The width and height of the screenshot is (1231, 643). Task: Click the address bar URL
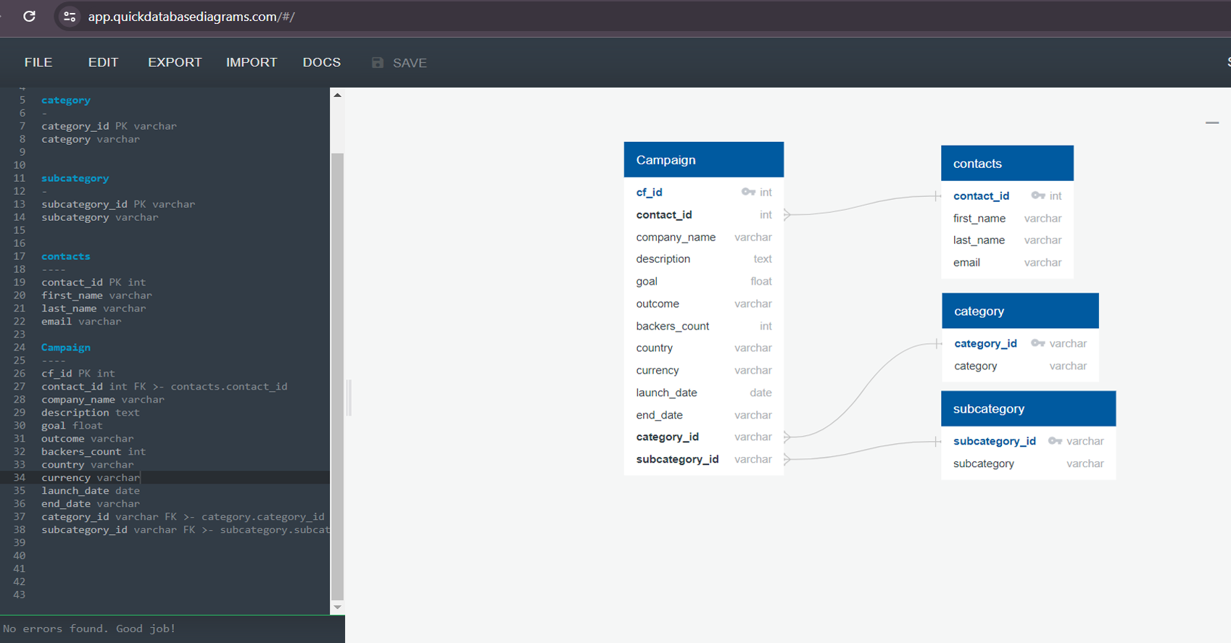[191, 17]
